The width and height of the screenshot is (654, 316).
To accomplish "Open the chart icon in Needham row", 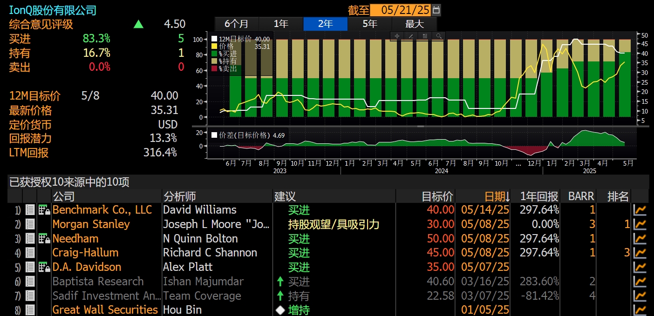I will pos(640,239).
